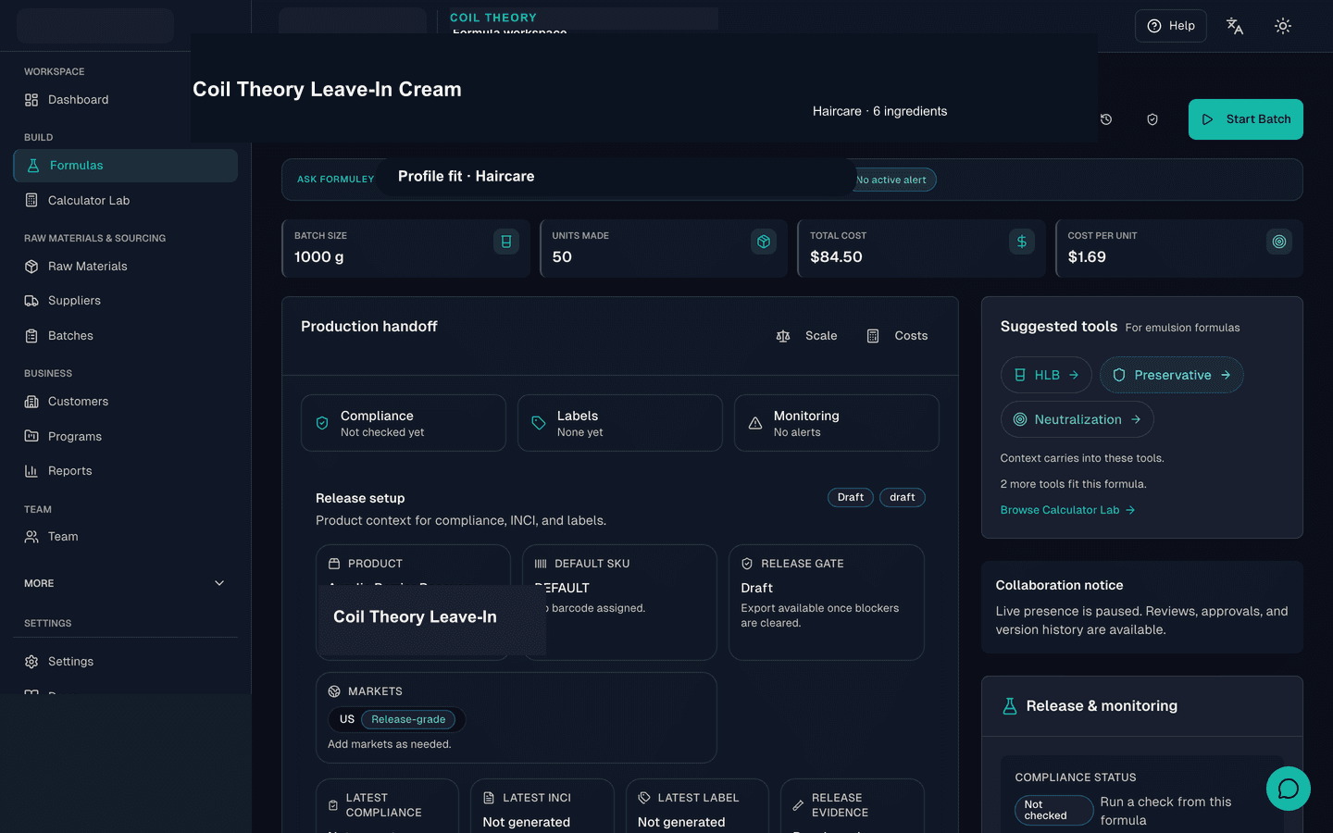This screenshot has height=833, width=1333.
Task: Click the Cost Per Unit target icon
Action: [1279, 242]
